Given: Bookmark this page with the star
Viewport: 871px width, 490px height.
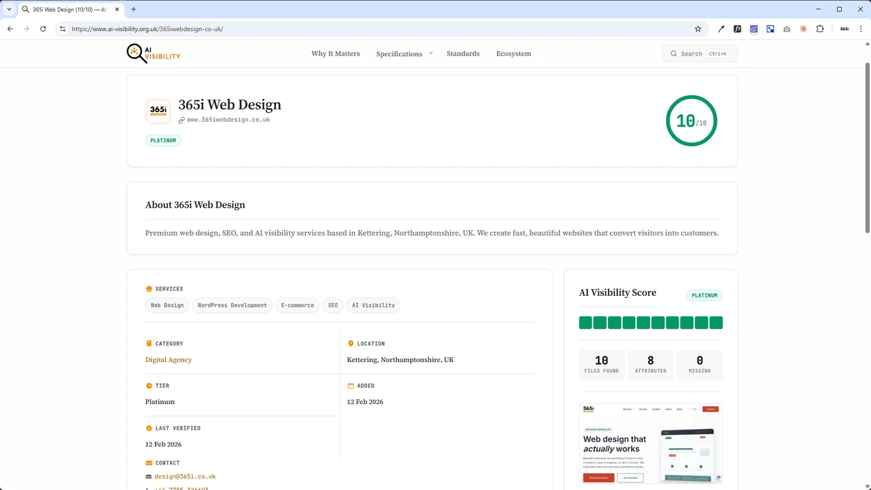Looking at the screenshot, I should click(698, 29).
